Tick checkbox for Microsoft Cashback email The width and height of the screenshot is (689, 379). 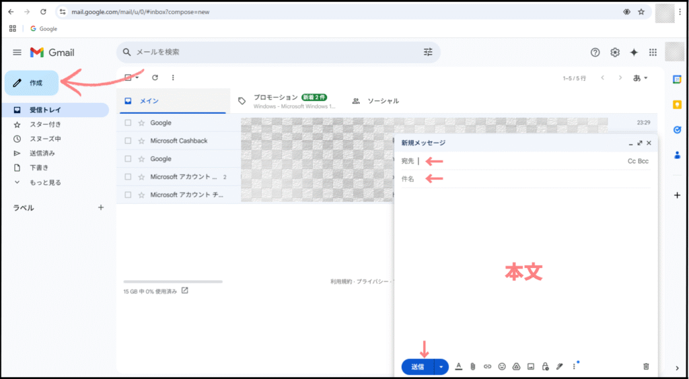128,141
